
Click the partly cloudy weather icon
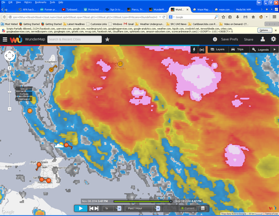[59, 145]
